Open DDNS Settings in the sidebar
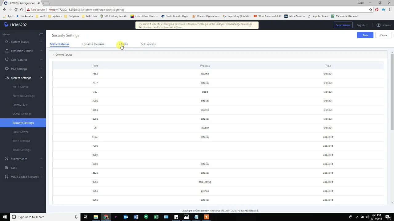The width and height of the screenshot is (394, 221). coord(22,114)
